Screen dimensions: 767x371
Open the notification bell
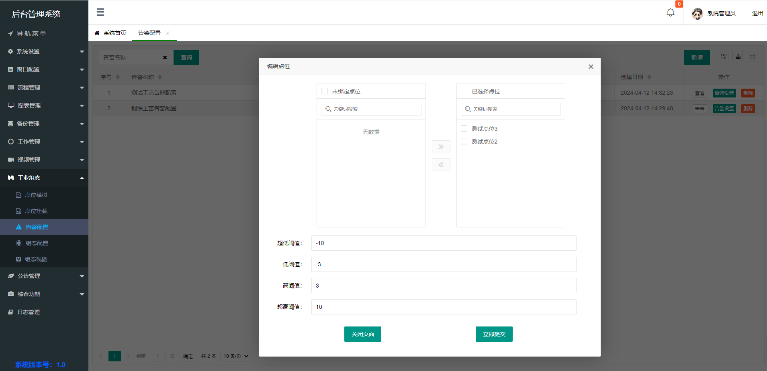click(x=669, y=12)
